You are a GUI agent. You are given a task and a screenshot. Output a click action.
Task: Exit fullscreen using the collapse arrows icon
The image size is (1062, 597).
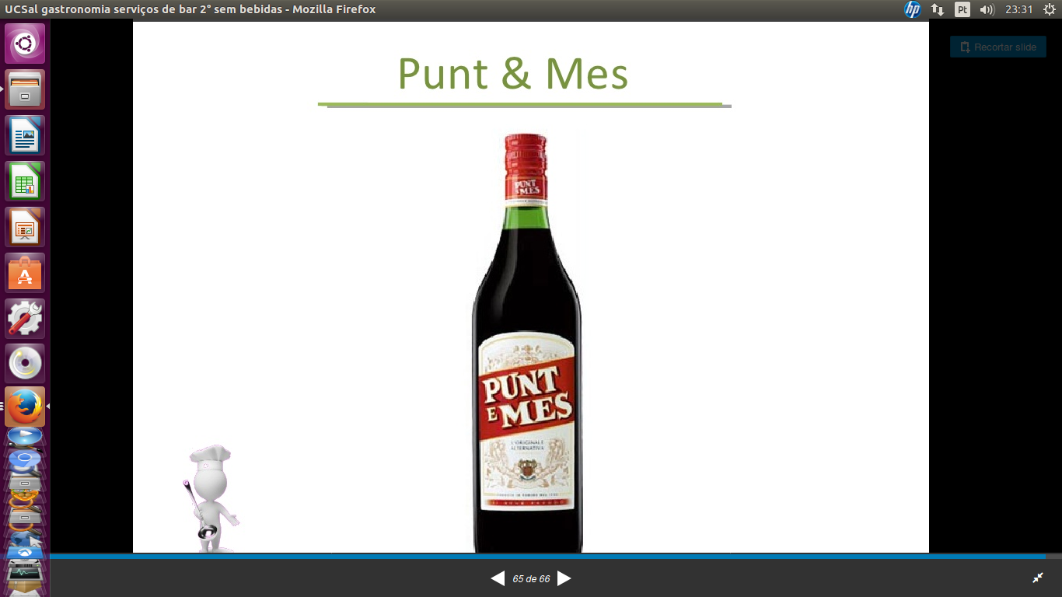point(1038,578)
